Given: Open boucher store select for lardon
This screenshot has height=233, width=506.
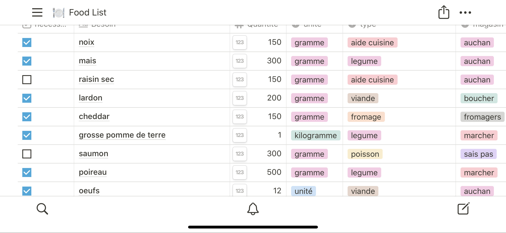Looking at the screenshot, I should 479,98.
